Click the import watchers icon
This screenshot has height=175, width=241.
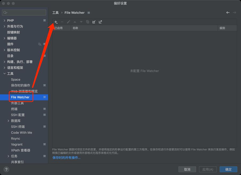click(94, 22)
